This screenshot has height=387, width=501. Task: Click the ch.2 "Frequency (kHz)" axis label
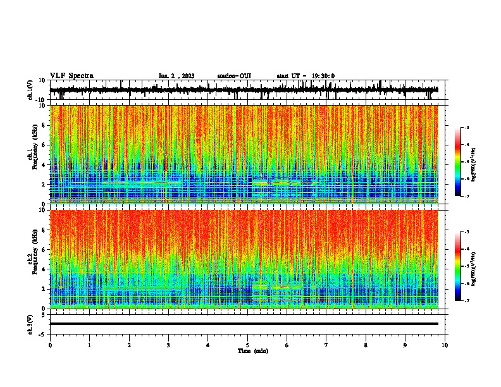35,252
